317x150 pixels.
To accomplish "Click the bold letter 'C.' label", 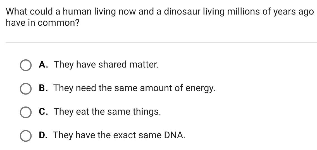I will click(x=44, y=112).
